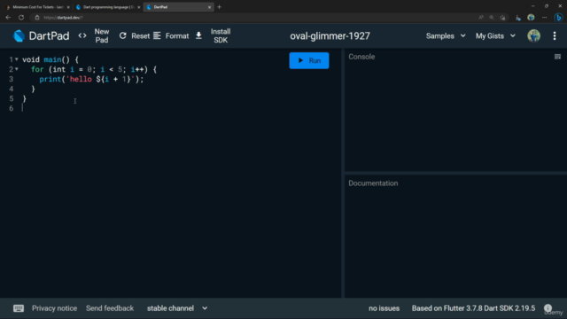Screen dimensions: 567x319
Task: Click the info icon in footer
Action: tap(548, 308)
